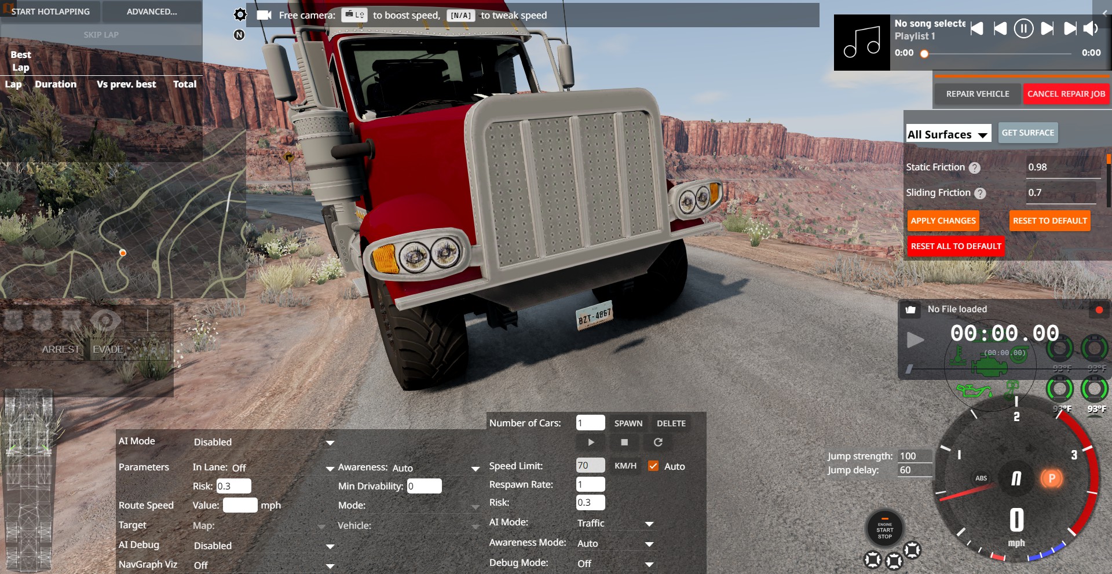This screenshot has width=1112, height=574.
Task: Click Cancel Repair Job button
Action: point(1066,94)
